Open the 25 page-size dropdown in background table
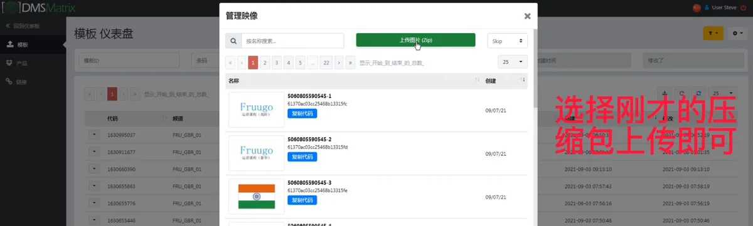Image resolution: width=753 pixels, height=226 pixels. (724, 93)
